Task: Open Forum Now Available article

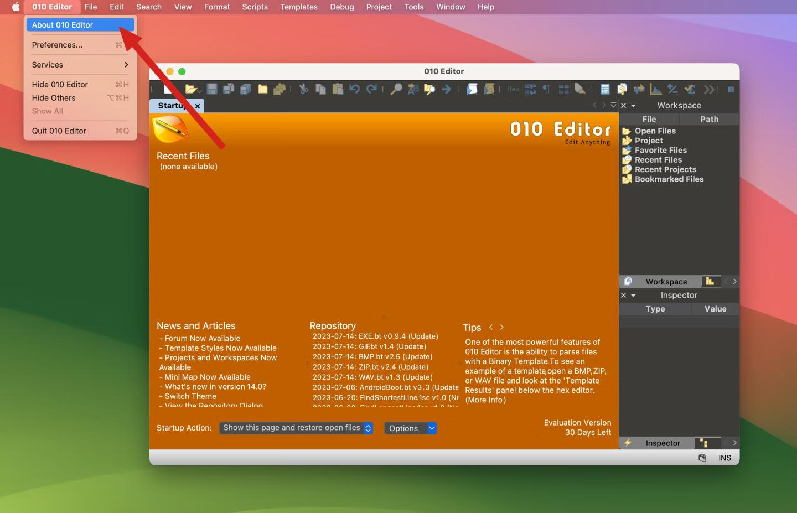Action: (202, 338)
